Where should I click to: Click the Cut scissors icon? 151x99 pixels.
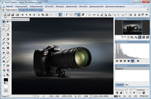click(x=39, y=15)
